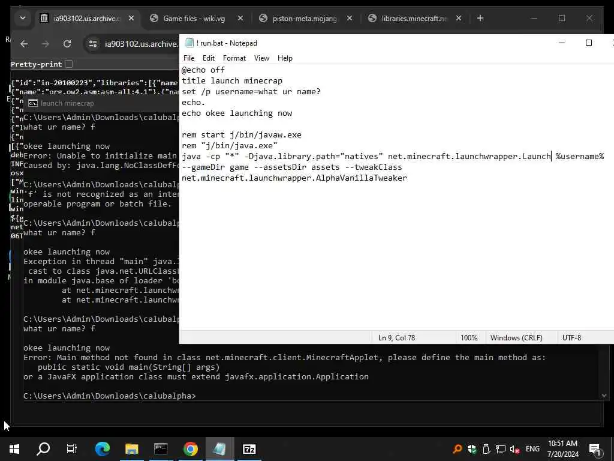Image resolution: width=614 pixels, height=461 pixels.
Task: Open 7-Zip from the taskbar
Action: pyautogui.click(x=249, y=449)
